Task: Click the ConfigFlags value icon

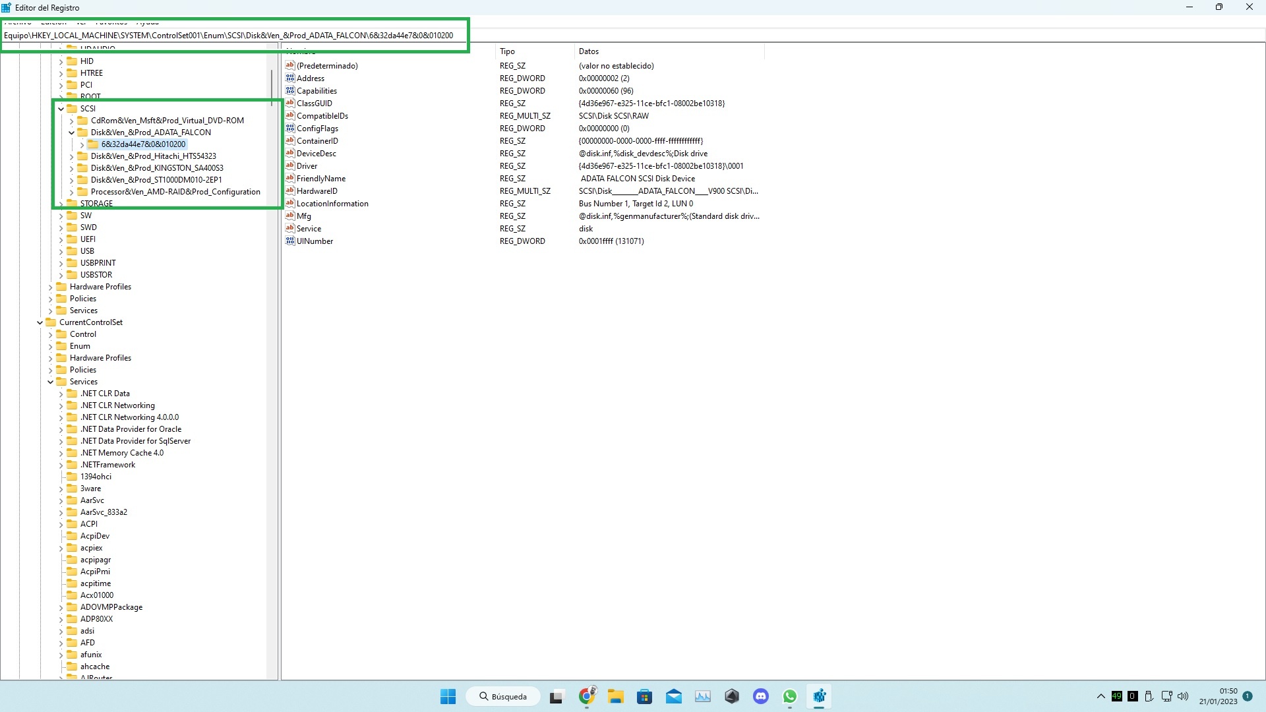Action: [289, 128]
